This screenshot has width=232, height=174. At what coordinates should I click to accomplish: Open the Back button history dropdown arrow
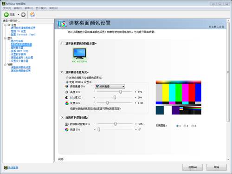tap(18, 14)
